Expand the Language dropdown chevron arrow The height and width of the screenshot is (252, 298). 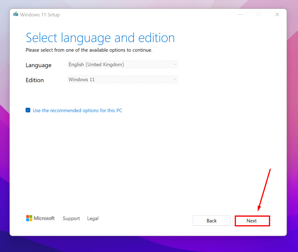(175, 64)
